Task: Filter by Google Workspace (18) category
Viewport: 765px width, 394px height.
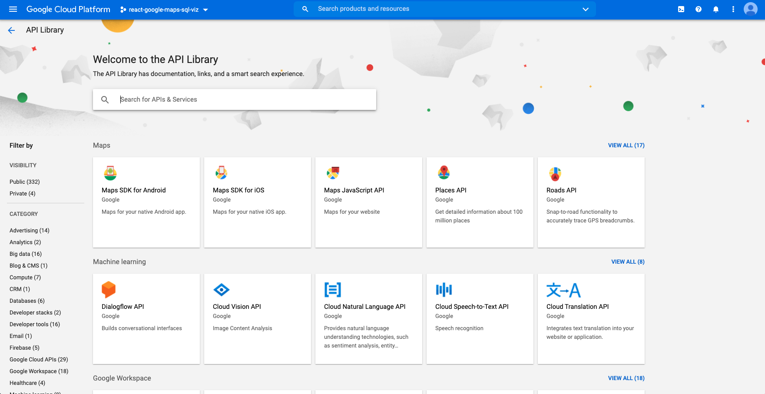Action: click(39, 371)
